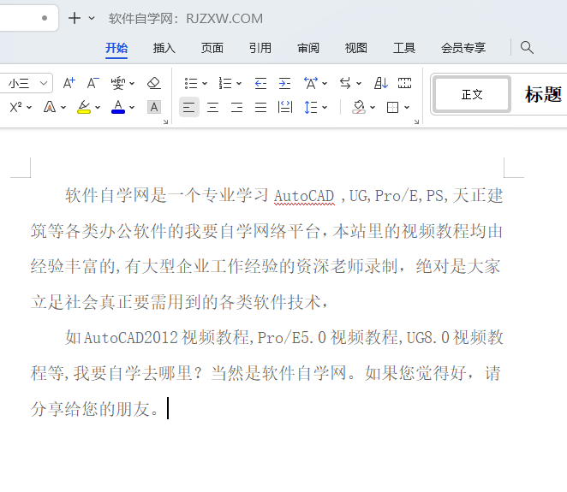
Task: Apply the 正文 style
Action: pyautogui.click(x=472, y=95)
